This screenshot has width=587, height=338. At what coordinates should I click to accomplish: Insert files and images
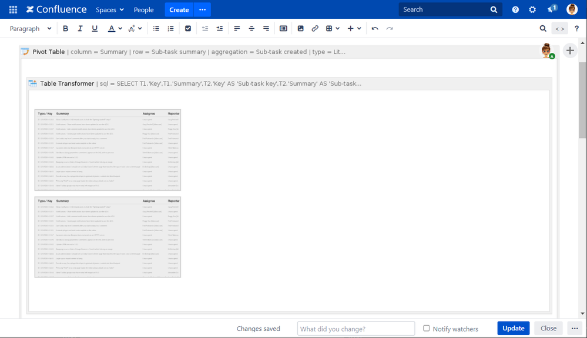click(x=300, y=28)
